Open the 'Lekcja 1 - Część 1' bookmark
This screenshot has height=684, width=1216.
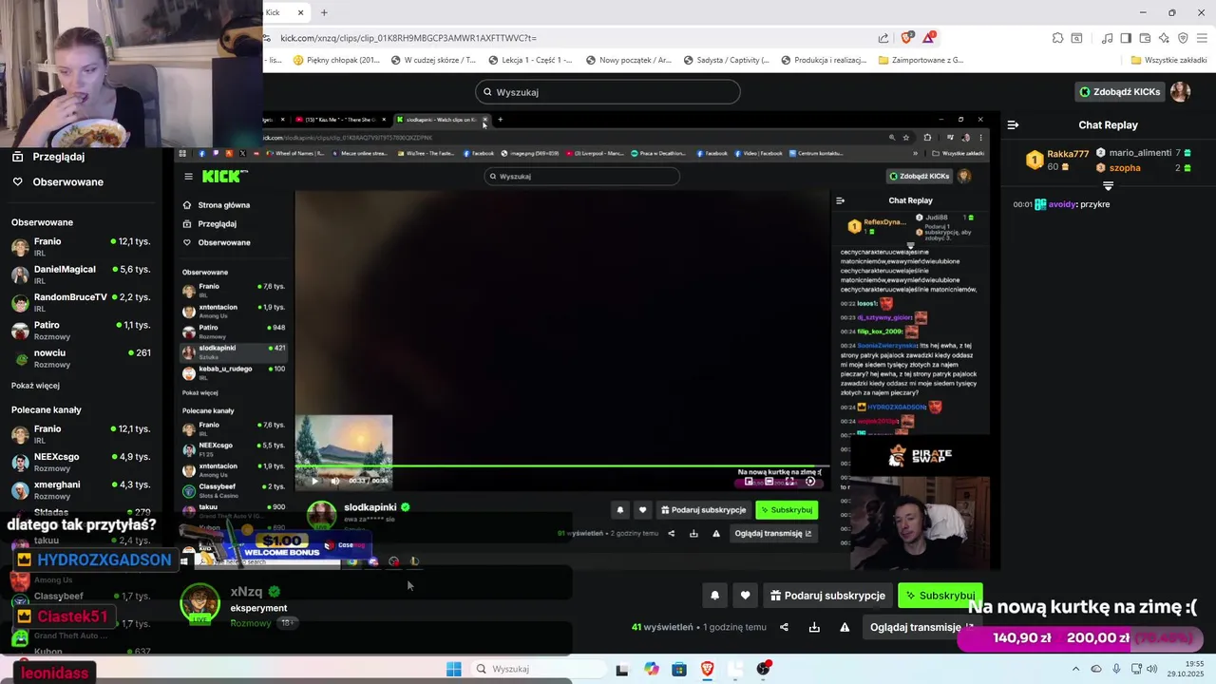[530, 60]
